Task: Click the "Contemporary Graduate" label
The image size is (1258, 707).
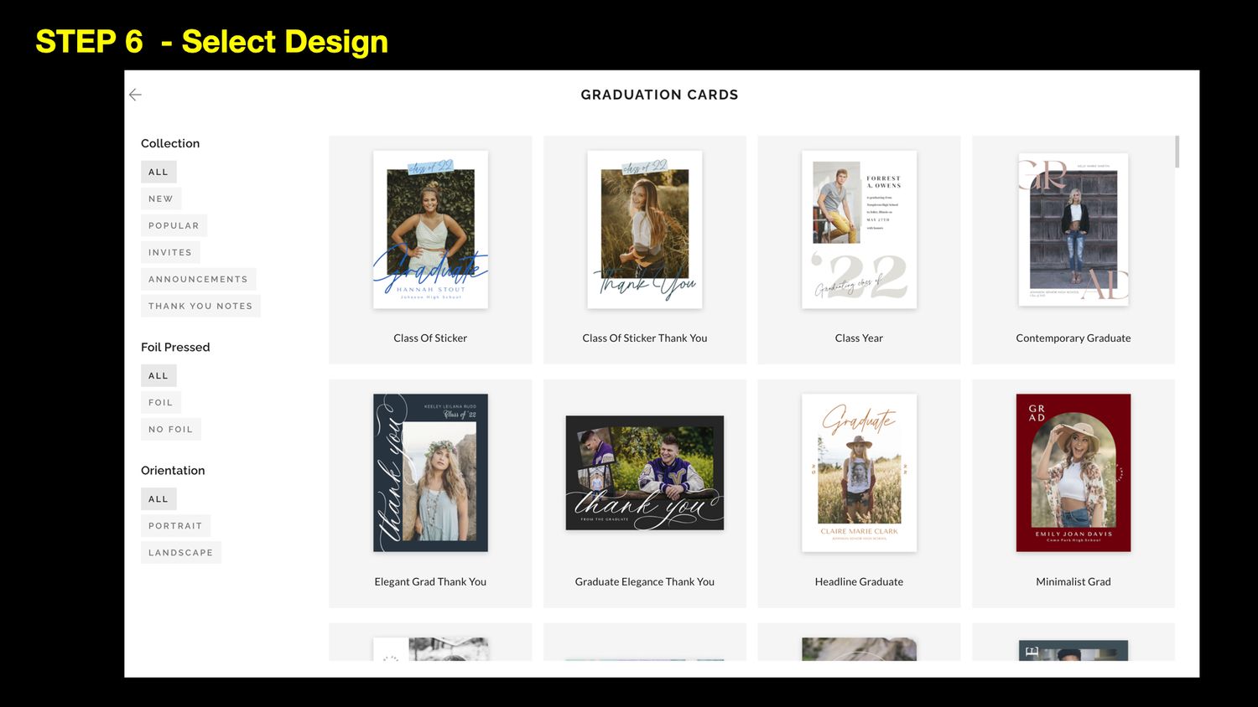Action: click(1073, 338)
